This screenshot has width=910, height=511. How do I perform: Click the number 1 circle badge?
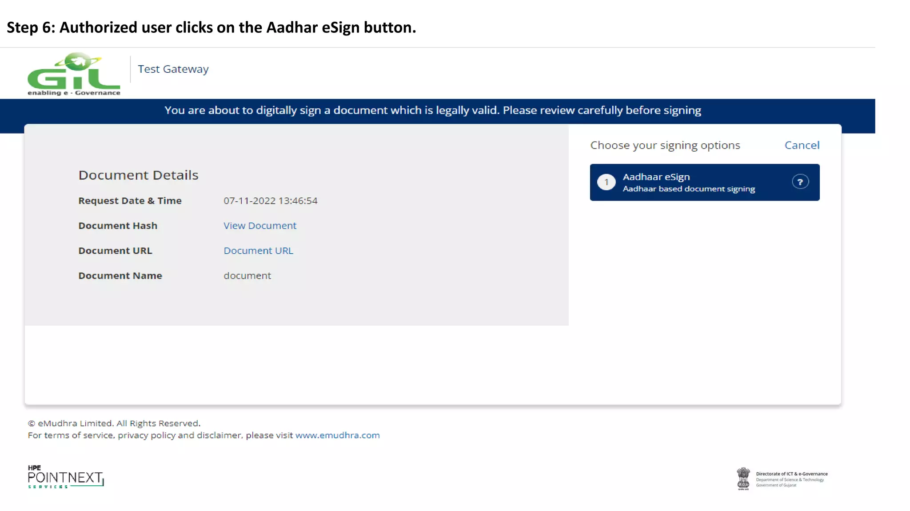coord(606,182)
